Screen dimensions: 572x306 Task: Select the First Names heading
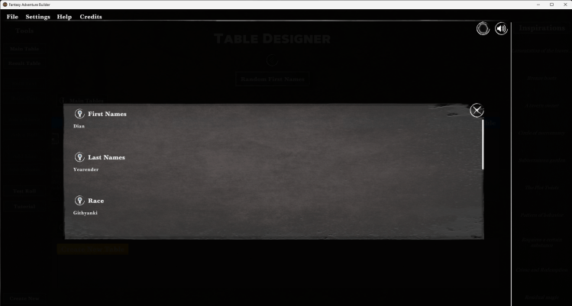[x=107, y=114]
